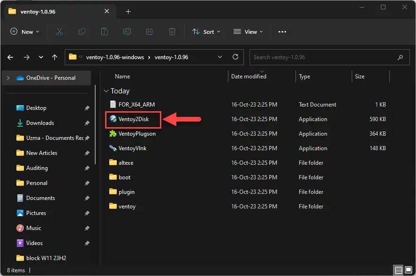Select the Ventoy2Disk application icon
This screenshot has width=416, height=276.
coord(113,119)
